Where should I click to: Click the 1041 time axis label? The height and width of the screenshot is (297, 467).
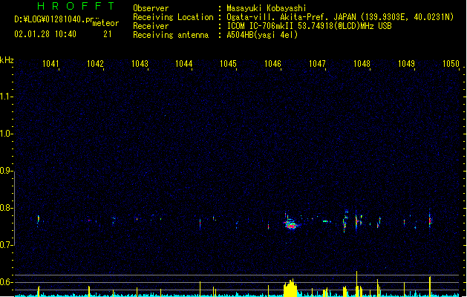coord(50,64)
